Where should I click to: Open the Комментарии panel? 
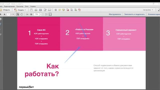tap(154, 14)
